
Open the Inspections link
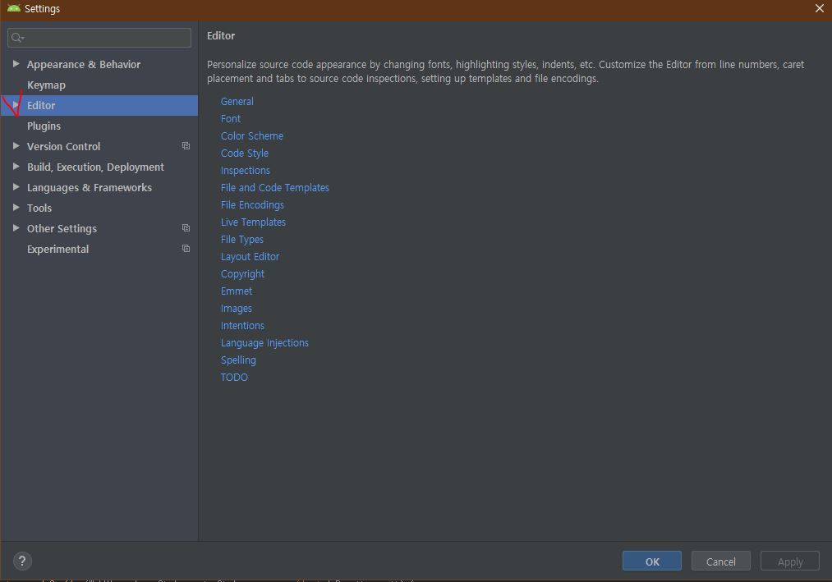(x=245, y=170)
